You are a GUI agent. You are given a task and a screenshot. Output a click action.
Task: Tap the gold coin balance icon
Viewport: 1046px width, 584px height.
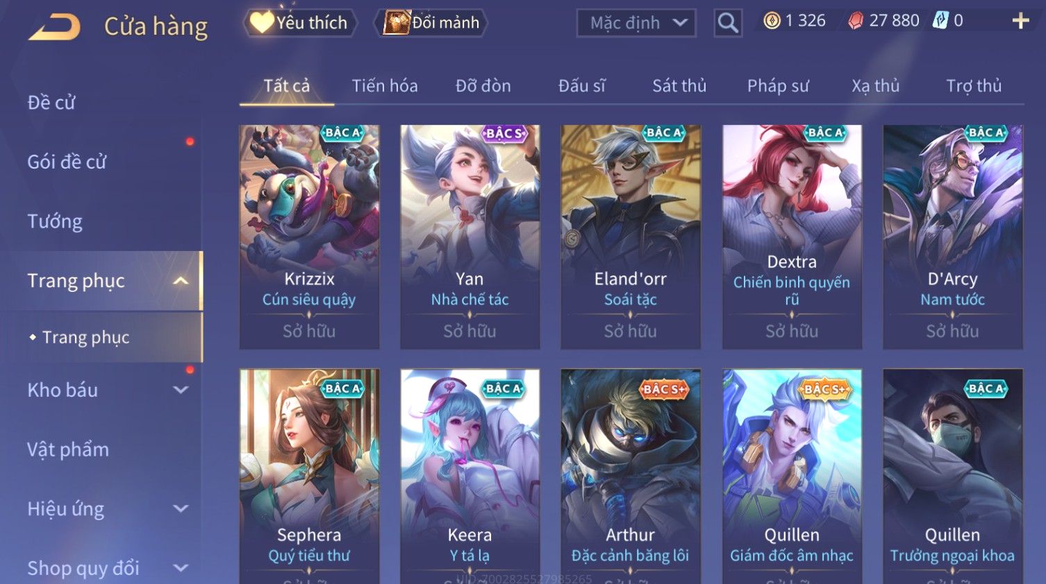[x=772, y=21]
